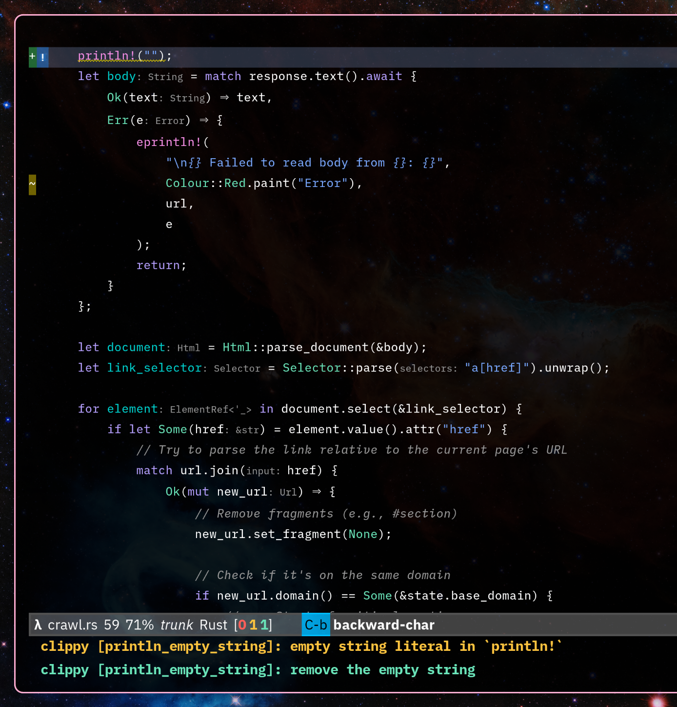Image resolution: width=677 pixels, height=707 pixels.
Task: Click the comment 'Check if it's on the same domain'
Action: pos(323,575)
